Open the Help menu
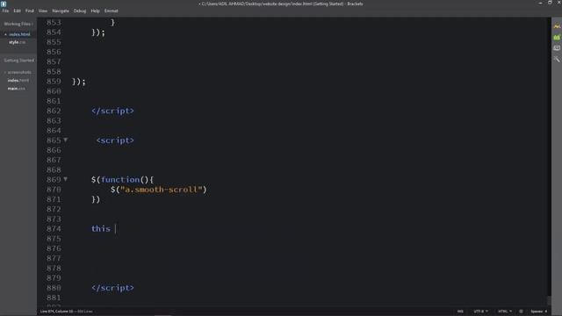Screen dimensions: 562x316 pyautogui.click(x=95, y=11)
